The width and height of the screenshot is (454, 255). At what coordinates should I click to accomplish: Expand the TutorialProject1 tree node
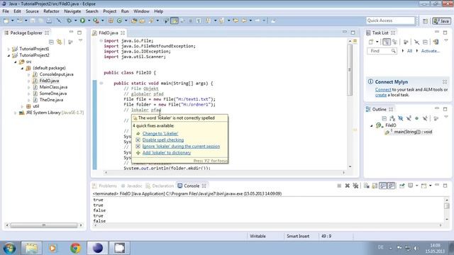point(9,49)
